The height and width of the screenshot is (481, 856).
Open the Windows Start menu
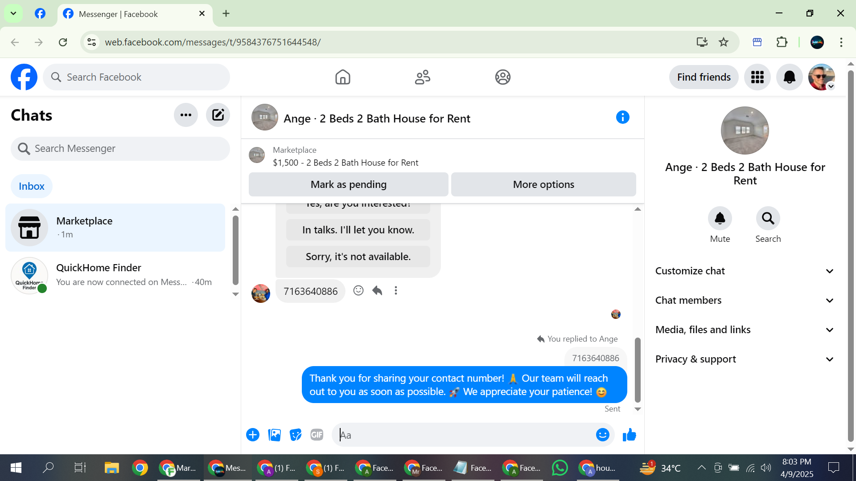(x=16, y=468)
